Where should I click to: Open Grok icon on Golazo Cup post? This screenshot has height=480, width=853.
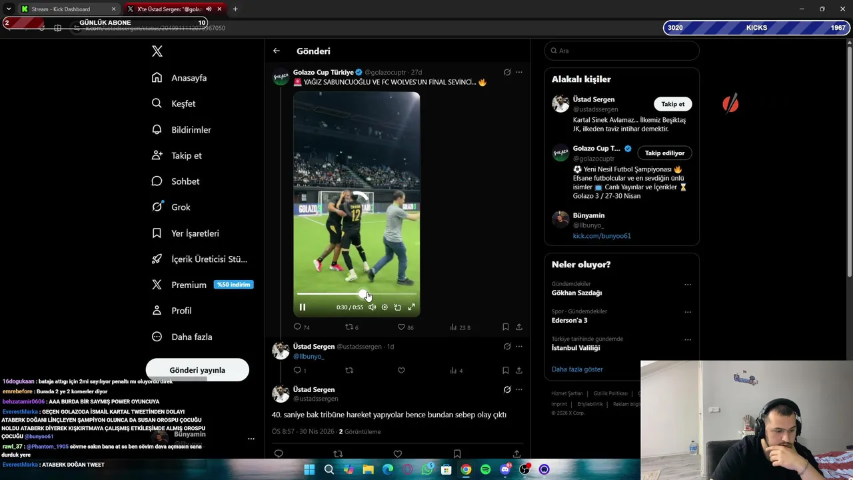click(507, 72)
